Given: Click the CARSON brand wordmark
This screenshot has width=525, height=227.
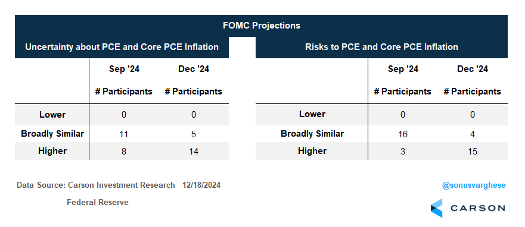Looking at the screenshot, I should (x=478, y=209).
